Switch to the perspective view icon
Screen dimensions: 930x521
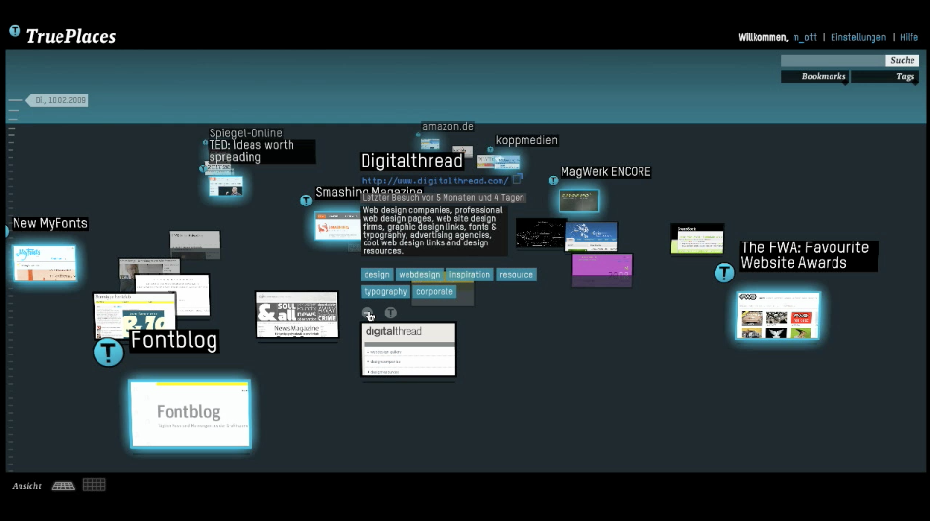point(63,485)
